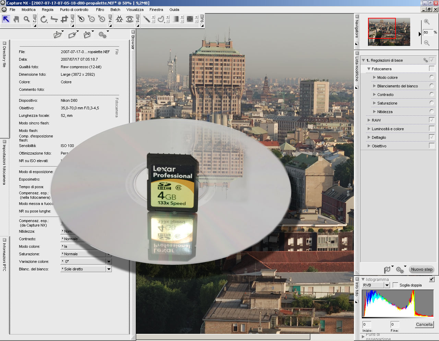This screenshot has height=341, width=439.
Task: Toggle the Dettaglio checkbox
Action: [432, 137]
